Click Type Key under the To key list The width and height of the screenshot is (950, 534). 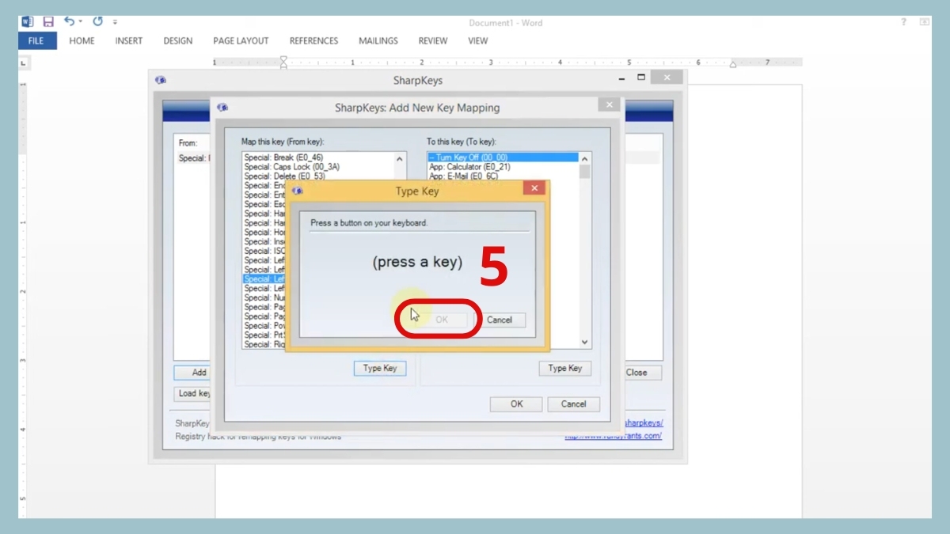pyautogui.click(x=565, y=368)
